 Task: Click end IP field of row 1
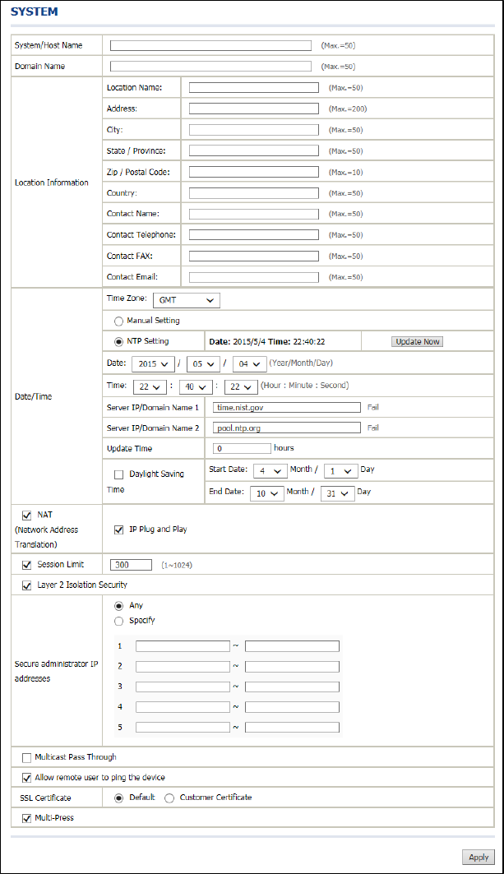[x=292, y=646]
